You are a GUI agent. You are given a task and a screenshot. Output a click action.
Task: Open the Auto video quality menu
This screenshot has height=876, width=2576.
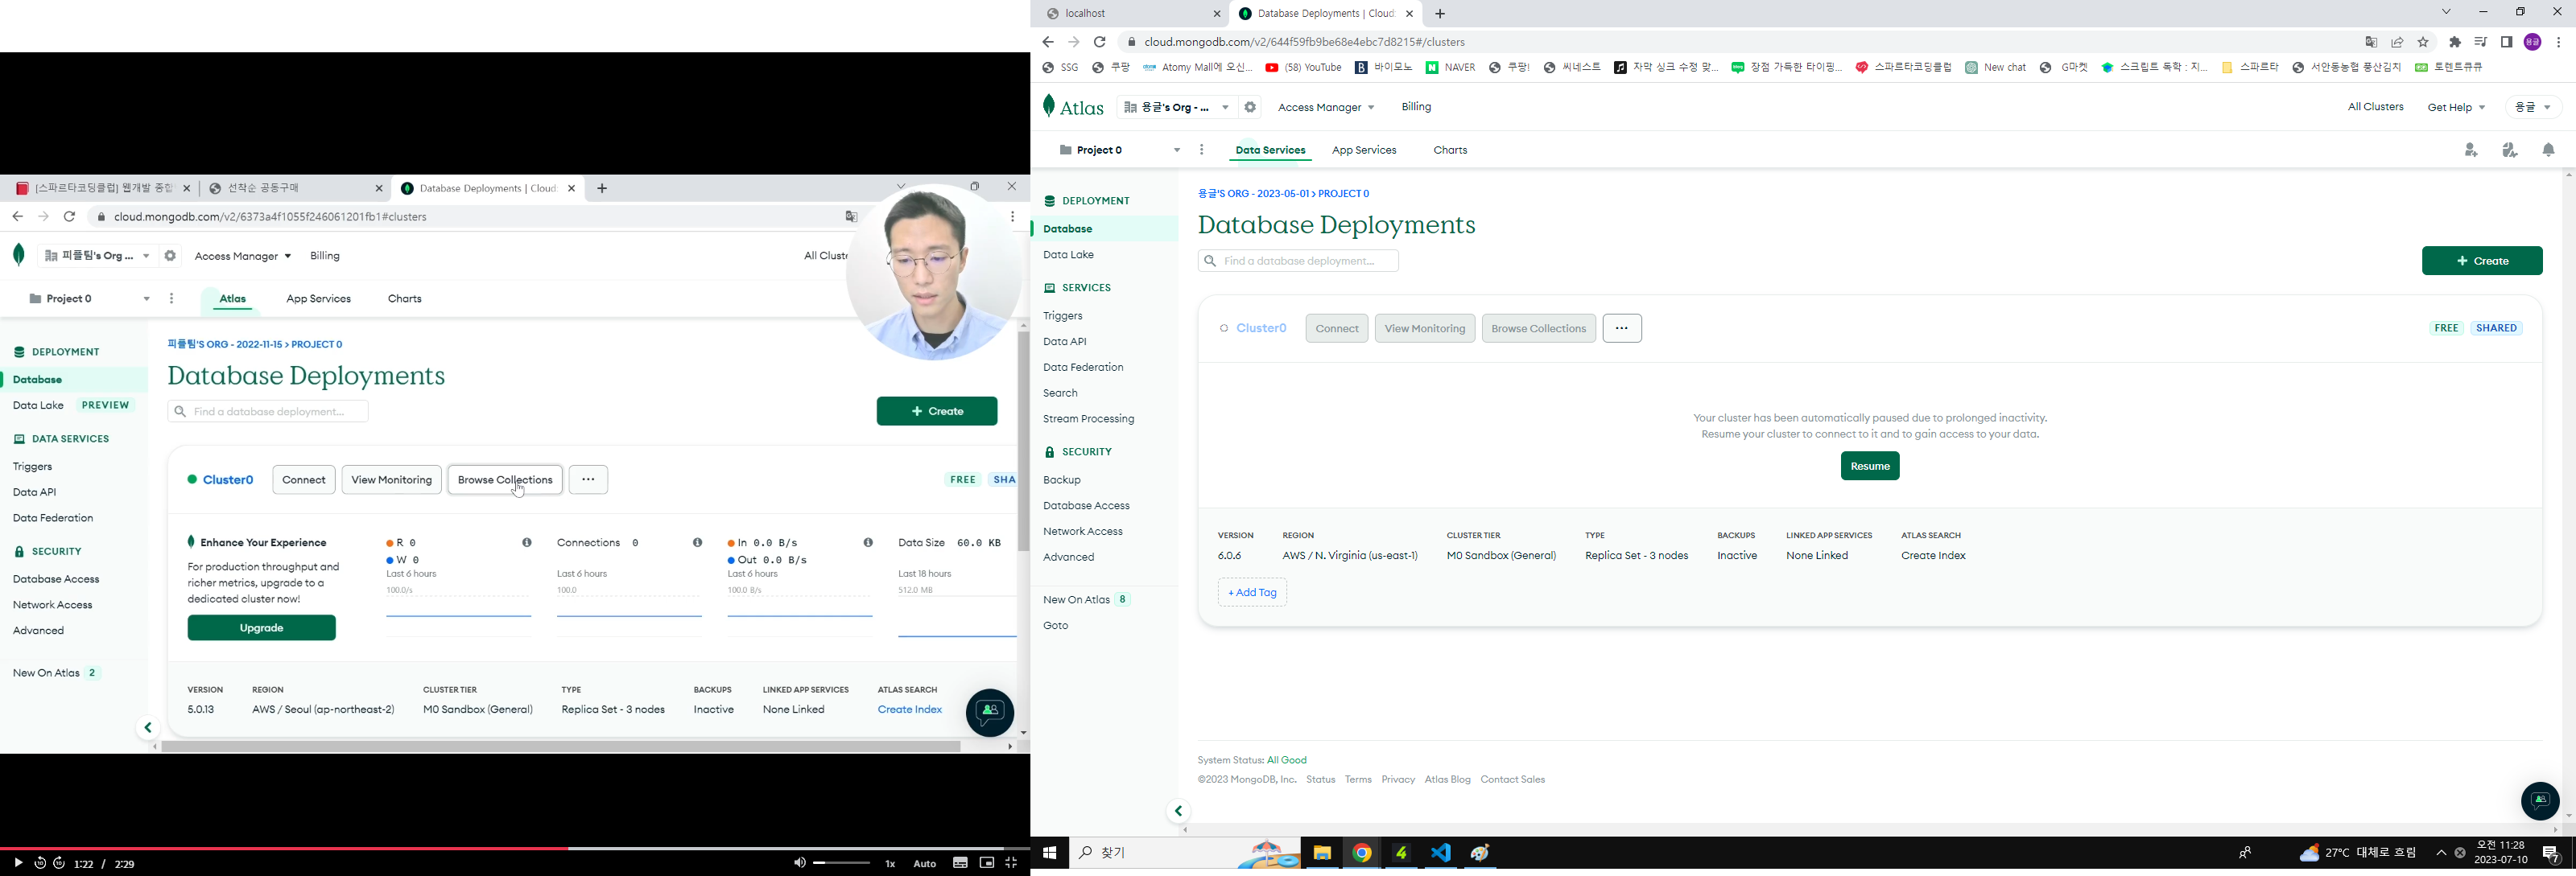coord(925,864)
